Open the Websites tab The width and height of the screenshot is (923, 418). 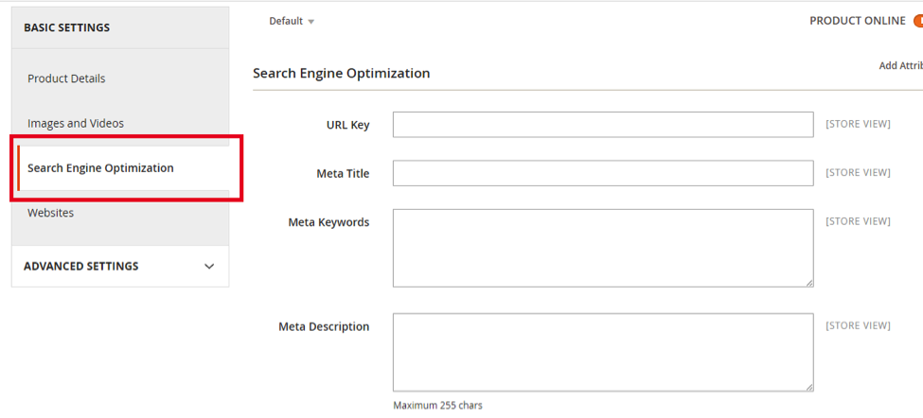click(50, 213)
